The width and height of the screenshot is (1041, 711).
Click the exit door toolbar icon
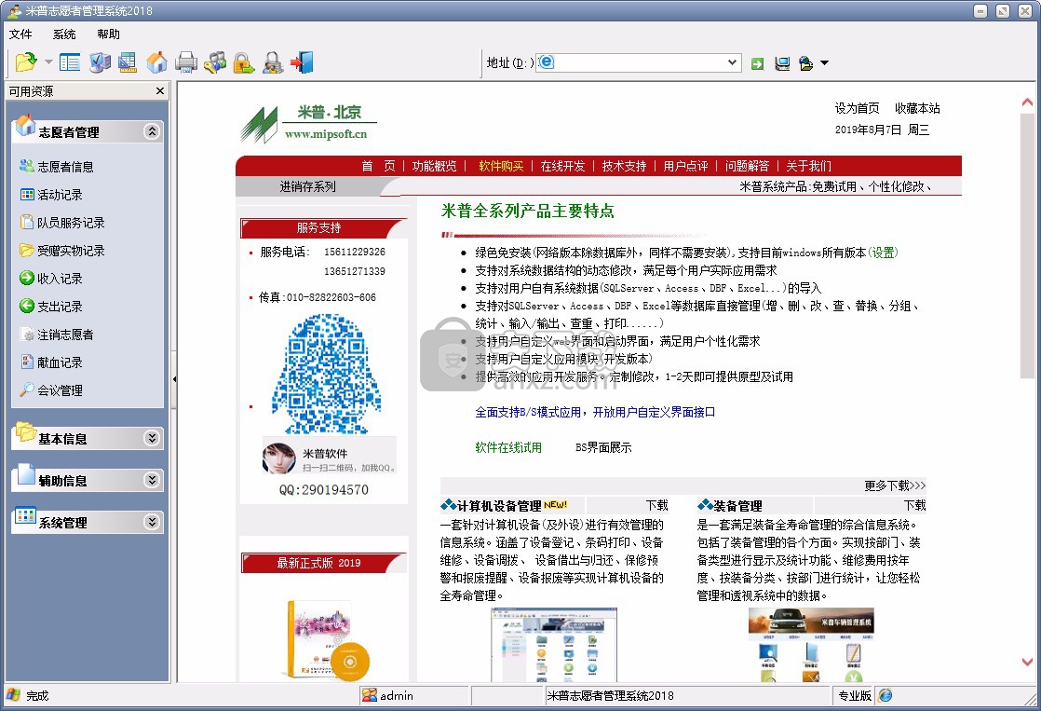[x=302, y=62]
